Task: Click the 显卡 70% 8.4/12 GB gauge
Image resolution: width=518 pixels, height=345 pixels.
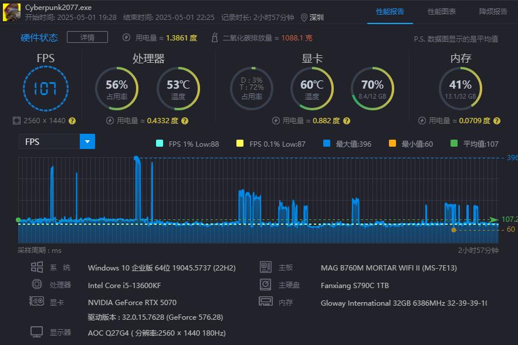Action: coord(373,89)
